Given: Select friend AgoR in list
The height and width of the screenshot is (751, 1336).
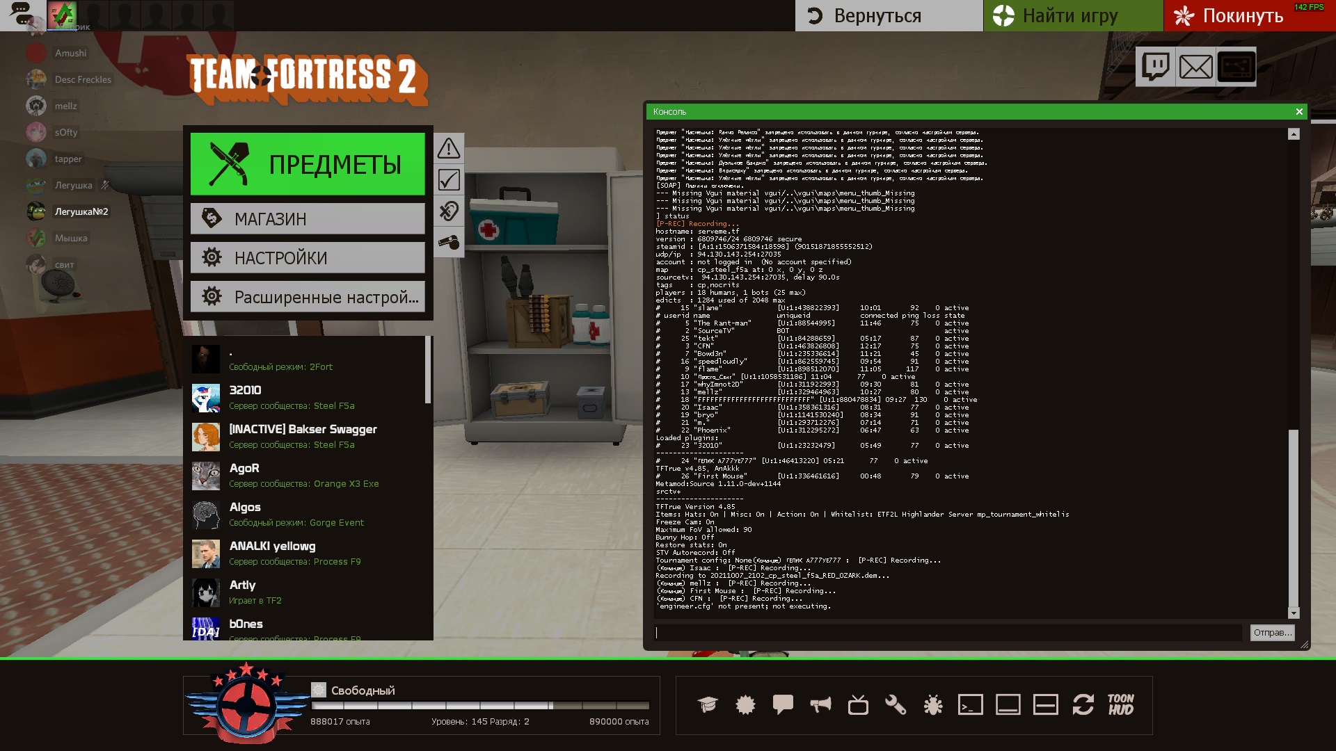Looking at the screenshot, I should click(x=308, y=476).
